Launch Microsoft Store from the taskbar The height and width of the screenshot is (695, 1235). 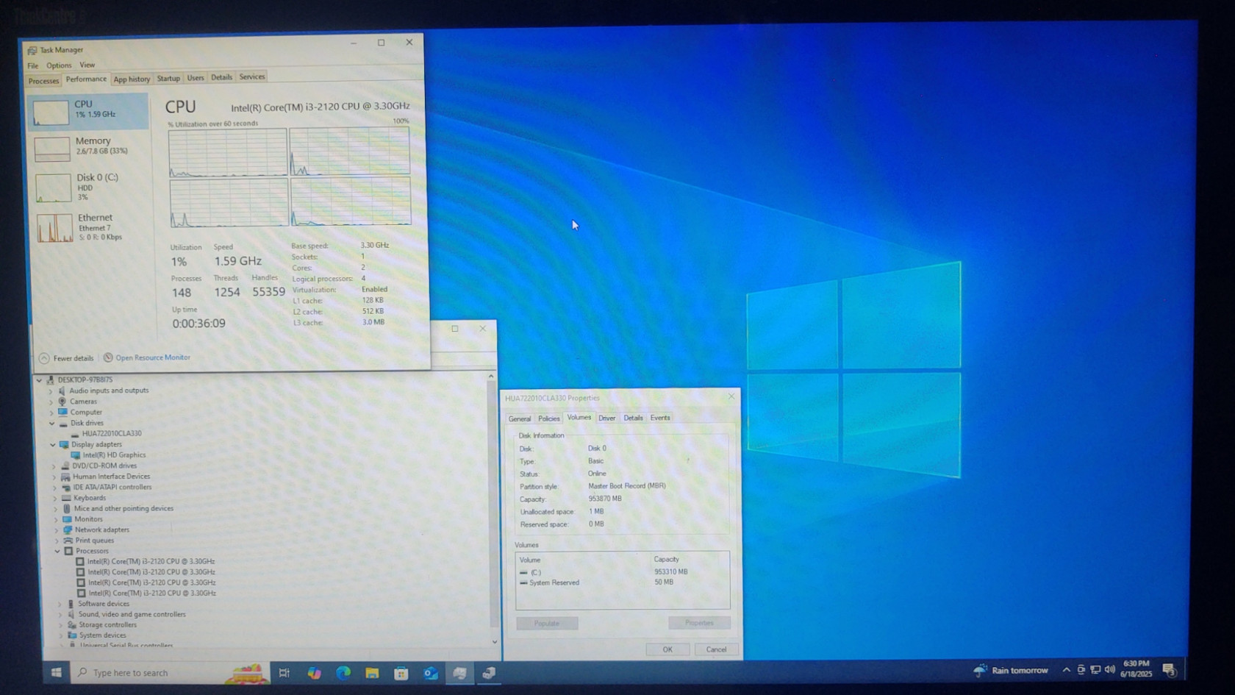[x=401, y=673]
